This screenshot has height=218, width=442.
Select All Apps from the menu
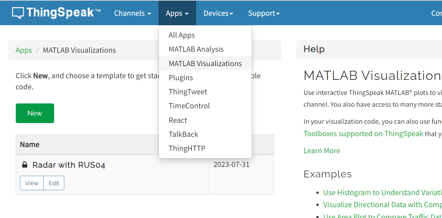pos(205,35)
